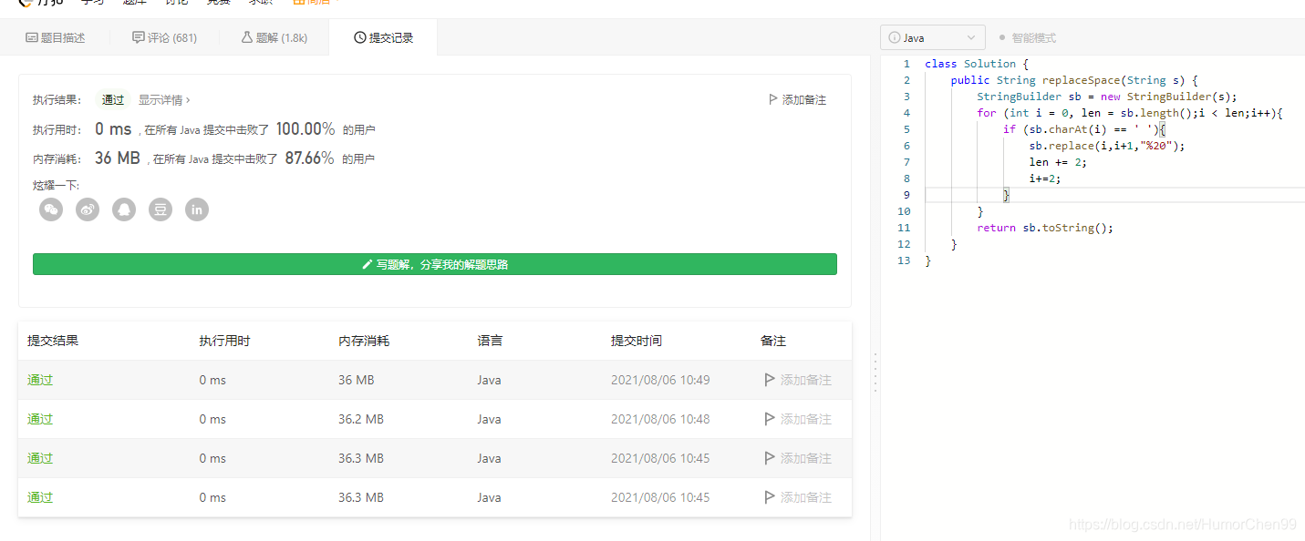Click the for loop line in code
This screenshot has height=541, width=1305.
click(1130, 113)
